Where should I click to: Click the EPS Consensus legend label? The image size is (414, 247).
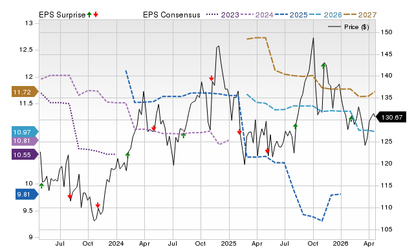pos(171,15)
